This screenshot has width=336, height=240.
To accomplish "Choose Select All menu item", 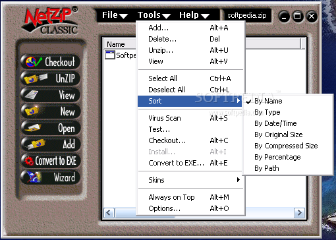I will coord(190,78).
